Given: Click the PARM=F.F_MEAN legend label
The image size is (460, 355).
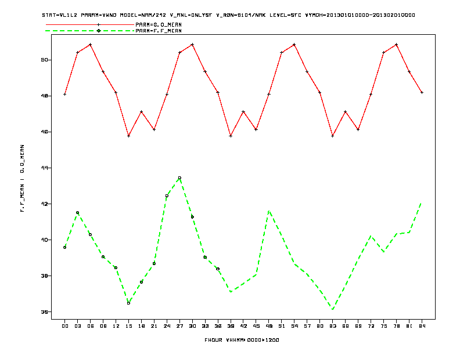Looking at the screenshot, I should [x=159, y=31].
